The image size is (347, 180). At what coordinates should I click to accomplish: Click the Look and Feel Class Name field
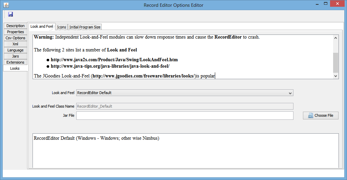(185, 106)
